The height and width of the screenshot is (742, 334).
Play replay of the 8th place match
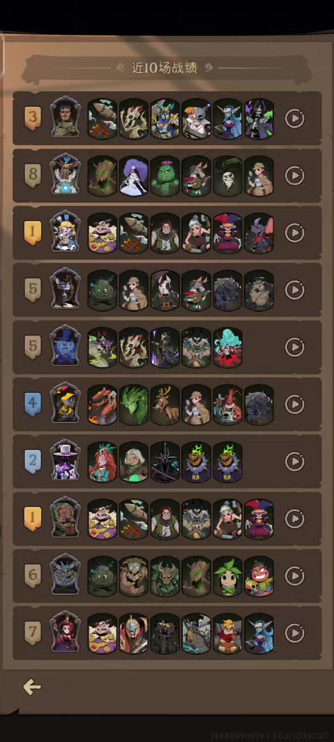[294, 176]
